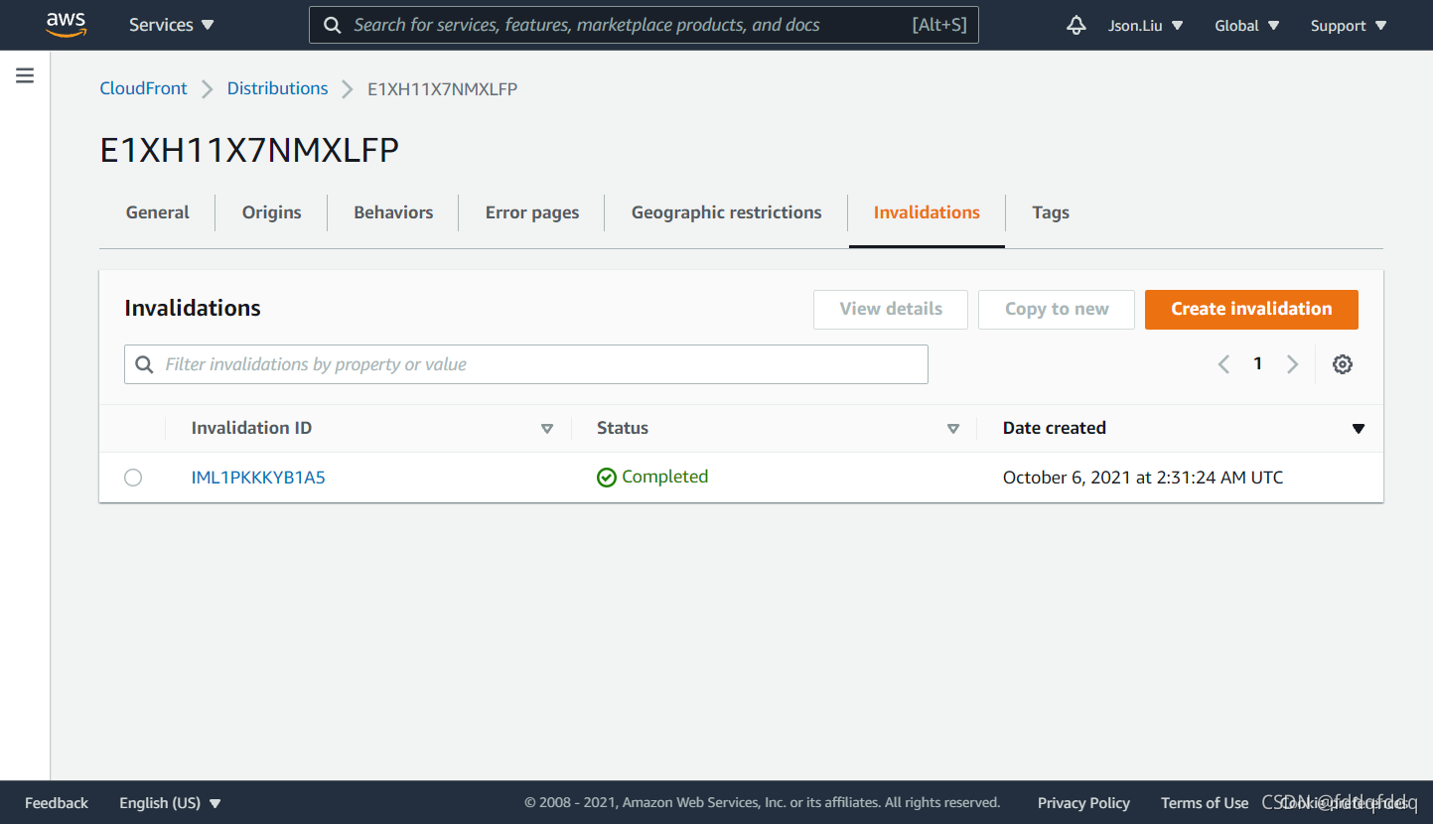The width and height of the screenshot is (1433, 824).
Task: Click the E1XH11X7NMXLFP breadcrumb text
Action: tap(442, 89)
